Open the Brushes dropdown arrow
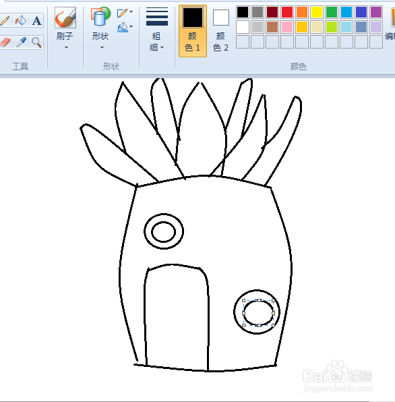This screenshot has height=402, width=395. pyautogui.click(x=66, y=47)
